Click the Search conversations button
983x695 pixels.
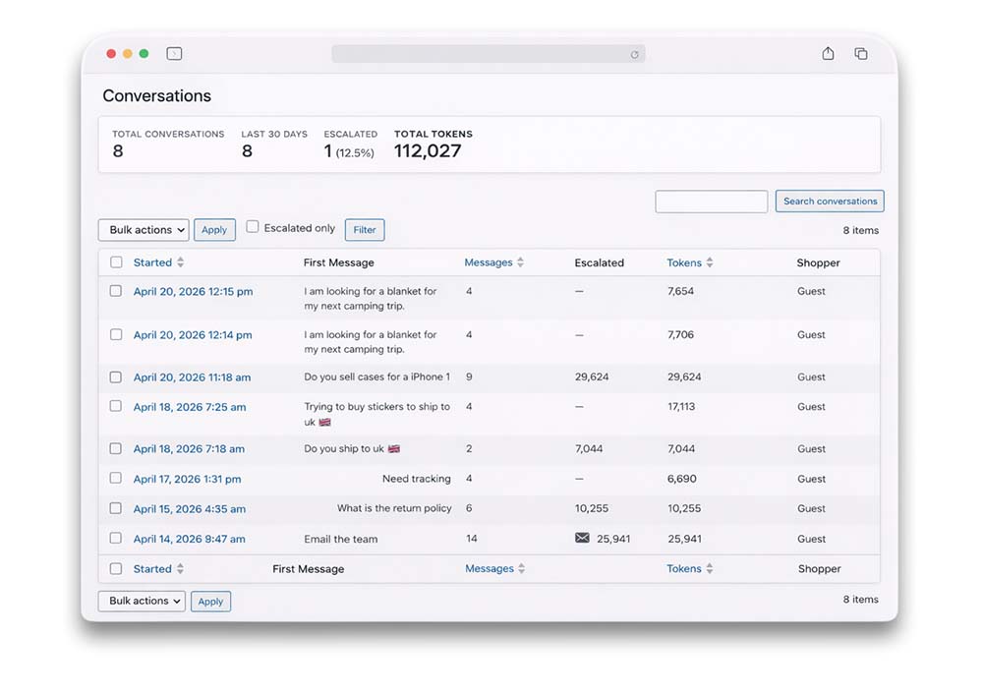830,202
